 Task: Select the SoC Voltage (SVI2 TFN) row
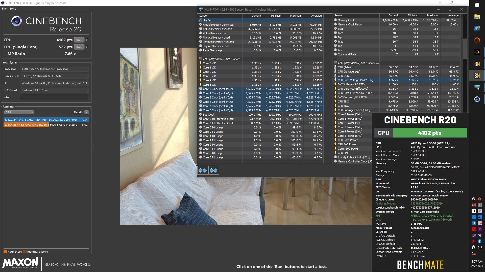pos(397,84)
